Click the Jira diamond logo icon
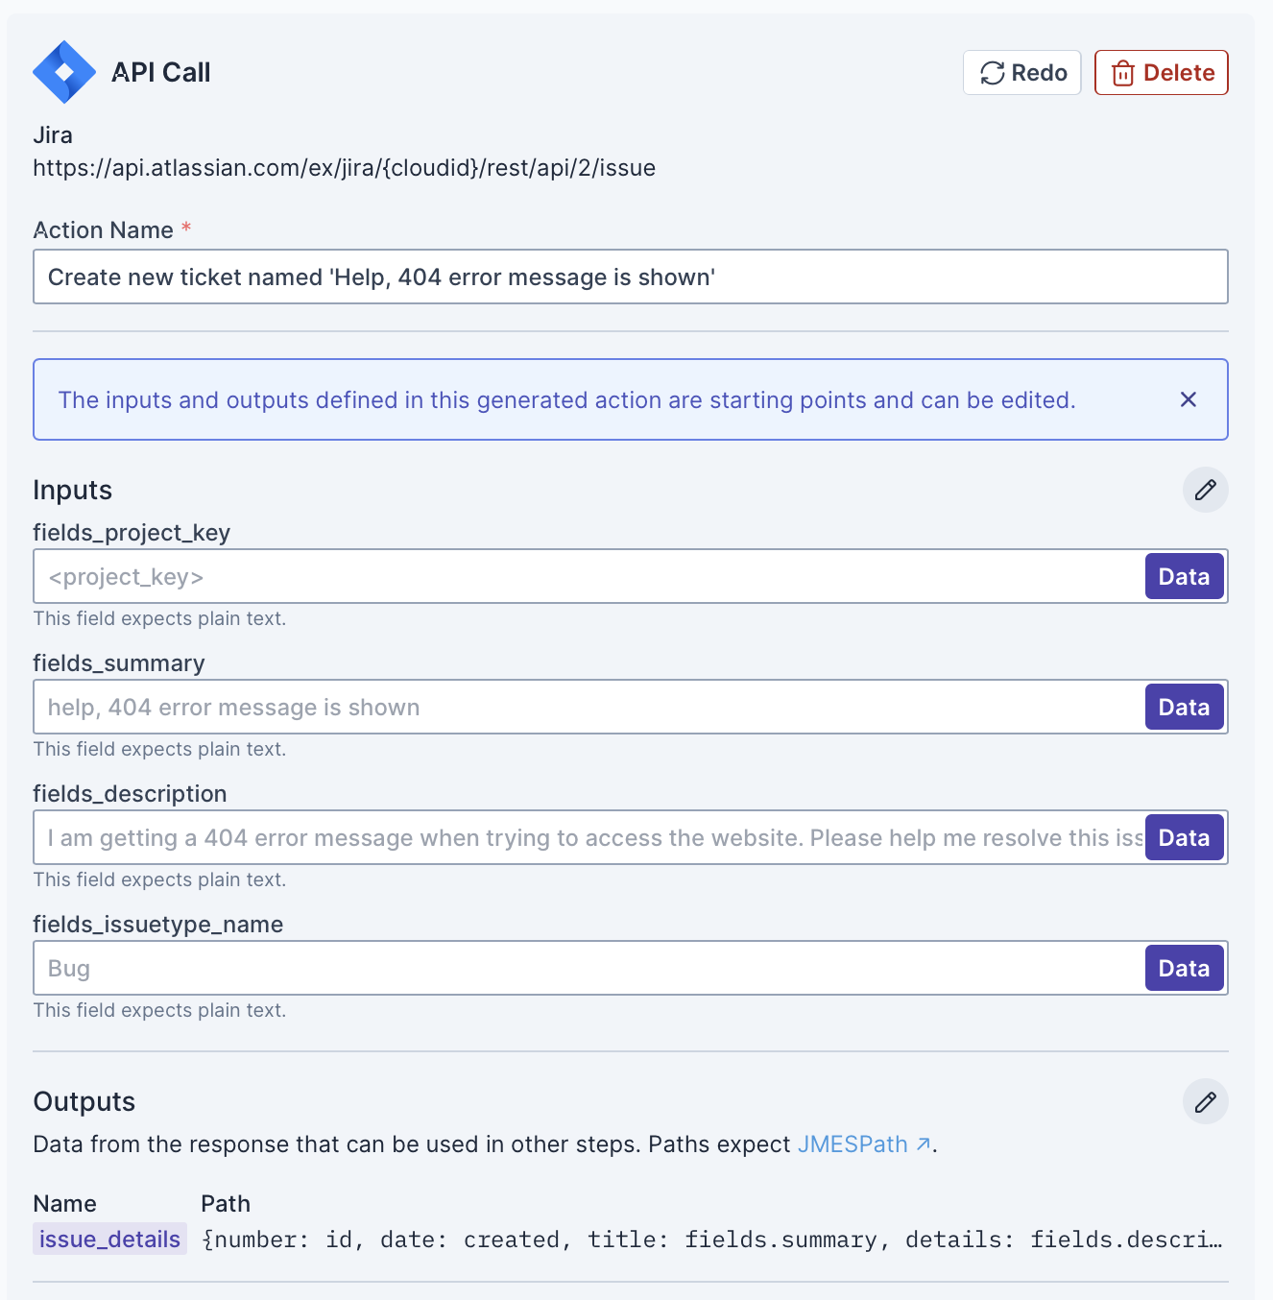 coord(64,72)
